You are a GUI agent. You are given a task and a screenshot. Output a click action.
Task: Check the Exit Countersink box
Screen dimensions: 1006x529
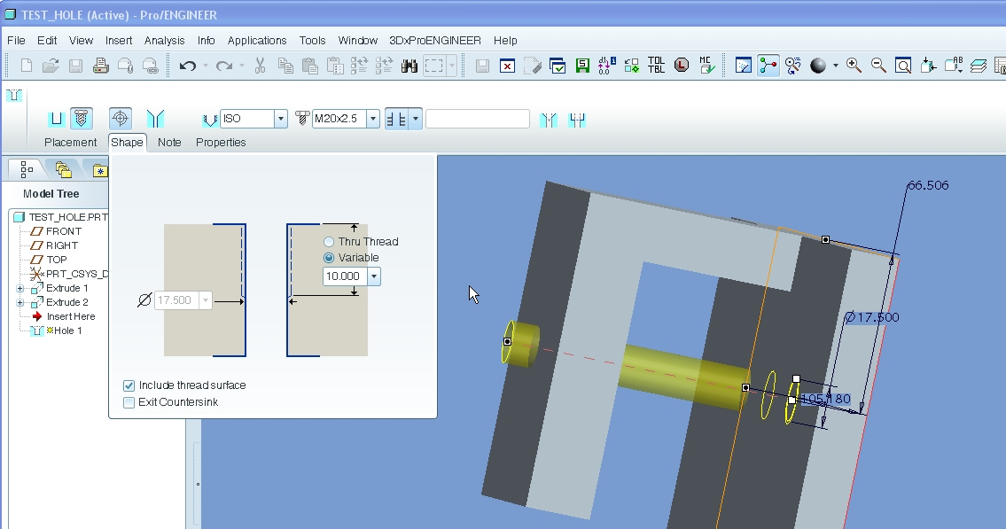point(129,402)
